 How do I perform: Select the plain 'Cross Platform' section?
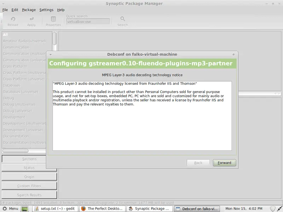[24, 66]
